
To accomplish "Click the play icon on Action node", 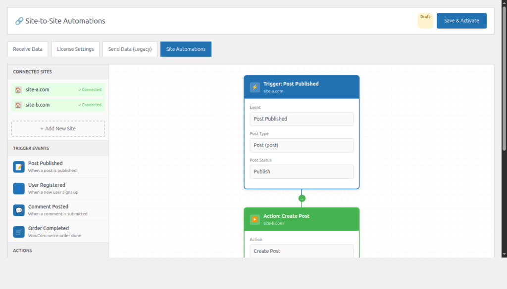I will click(255, 219).
